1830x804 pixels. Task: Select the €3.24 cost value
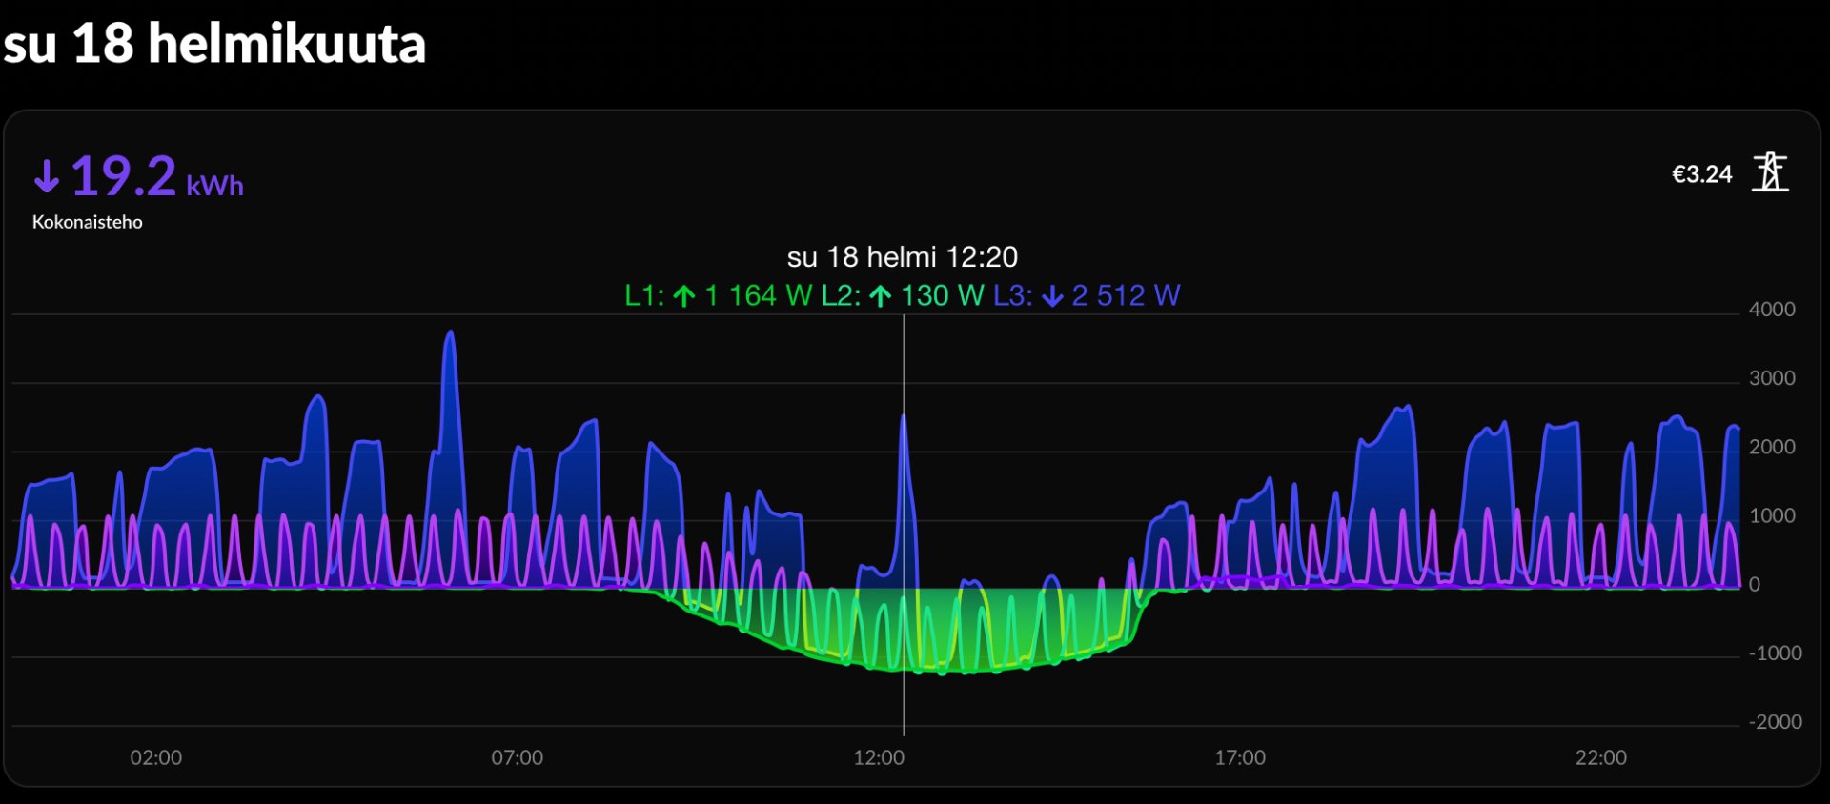click(x=1701, y=174)
